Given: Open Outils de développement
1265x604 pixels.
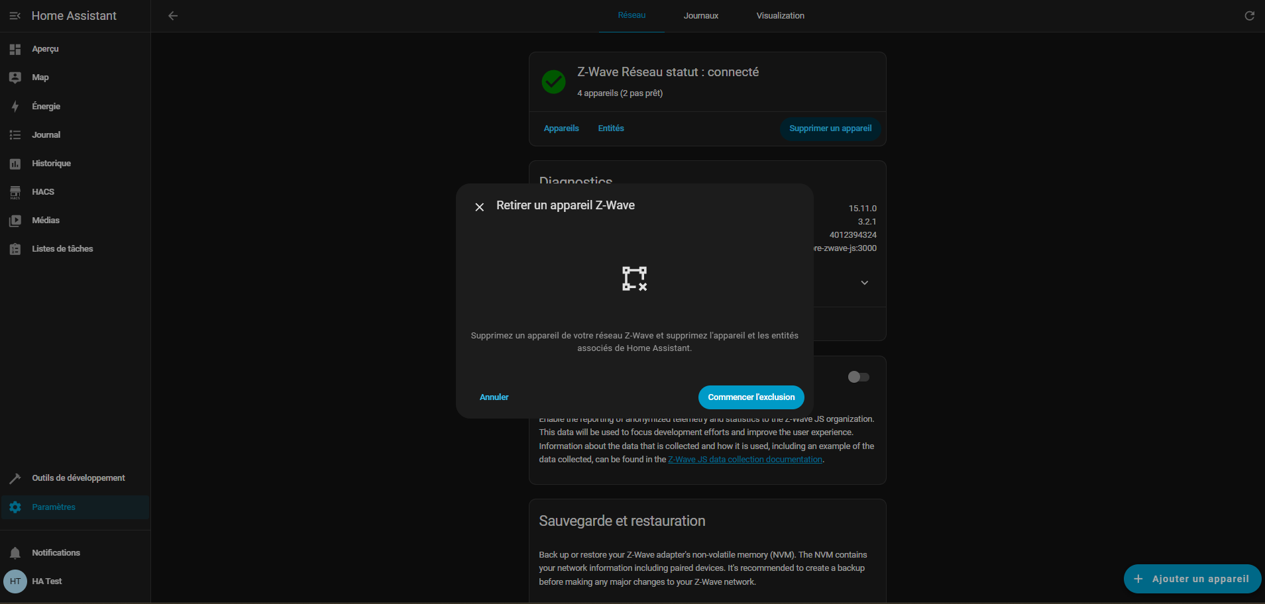Looking at the screenshot, I should click(x=78, y=478).
